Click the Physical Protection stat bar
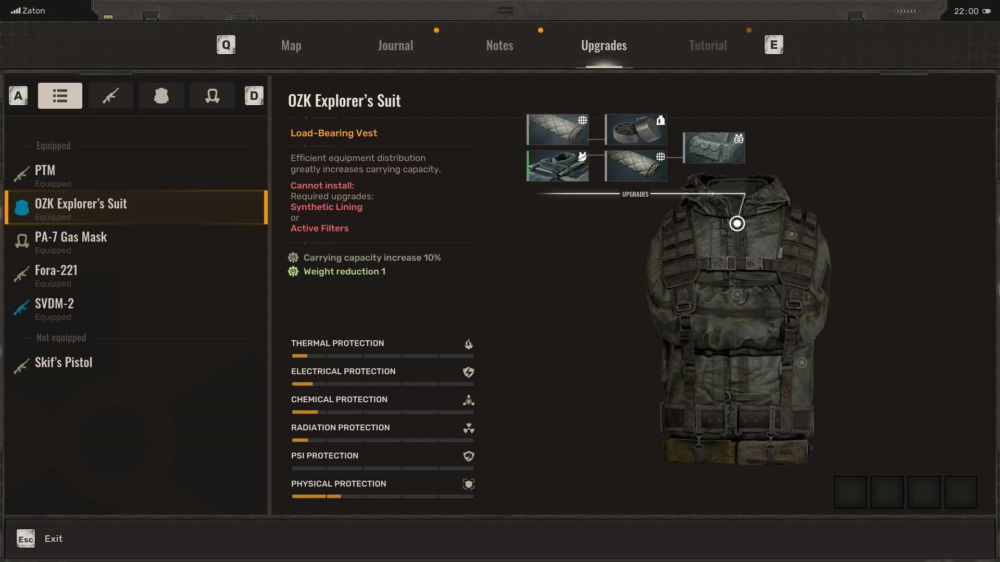1000x562 pixels. pos(382,496)
